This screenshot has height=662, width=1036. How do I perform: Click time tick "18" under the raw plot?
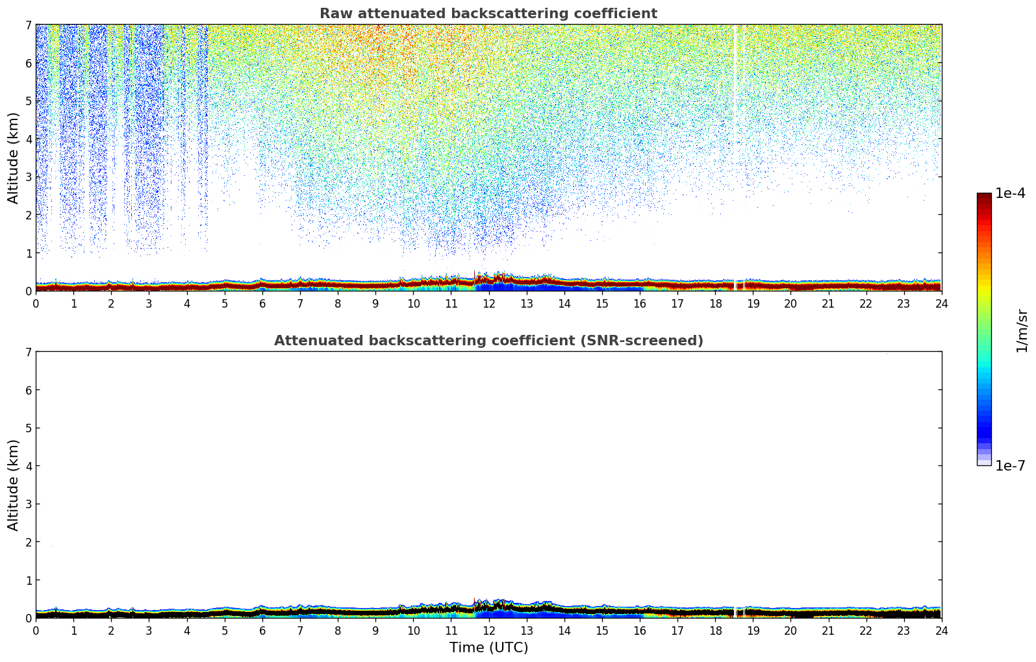pos(715,303)
